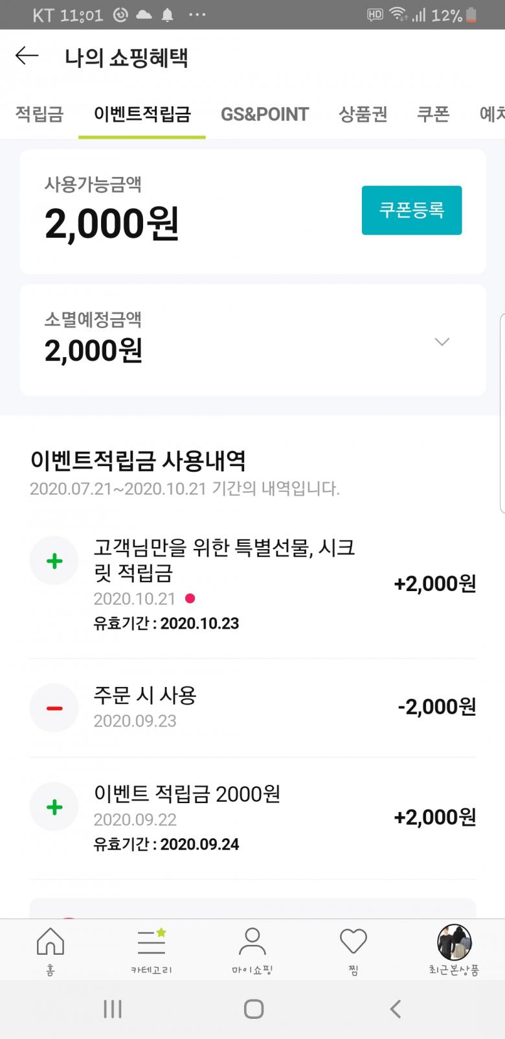Tap the green plus icon for 시크릿 적립금
This screenshot has height=1039, width=505.
pyautogui.click(x=54, y=561)
